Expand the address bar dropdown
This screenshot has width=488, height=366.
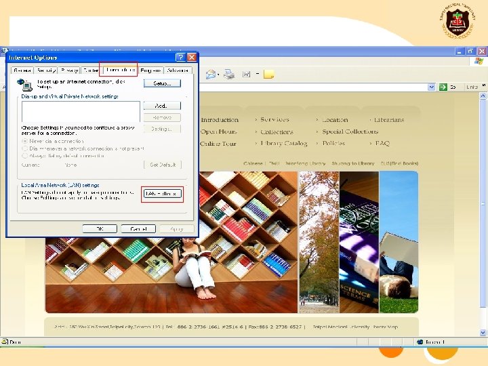click(x=431, y=87)
